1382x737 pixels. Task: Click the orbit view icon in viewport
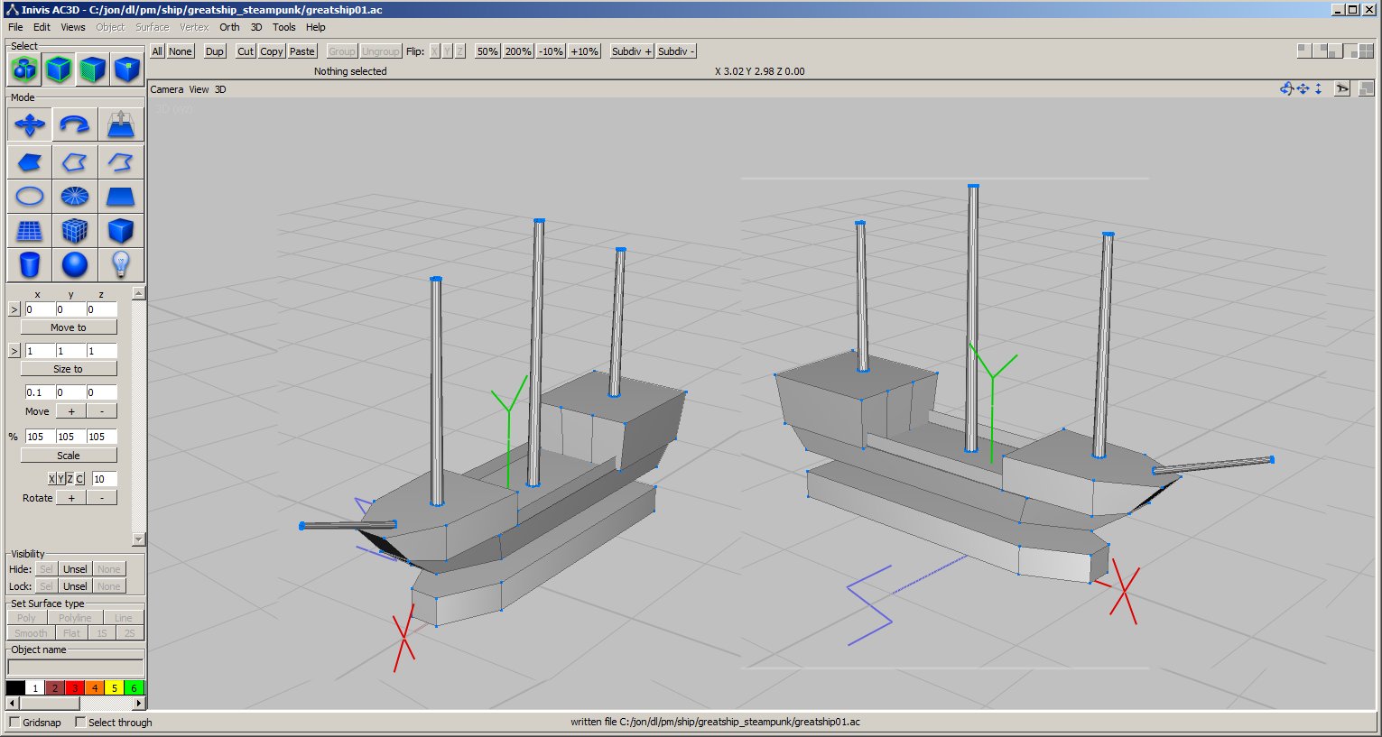coord(1286,88)
